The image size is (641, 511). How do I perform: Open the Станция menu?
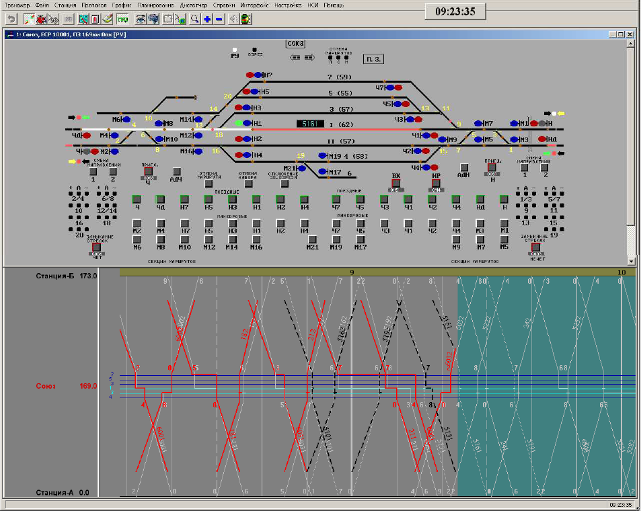point(65,5)
